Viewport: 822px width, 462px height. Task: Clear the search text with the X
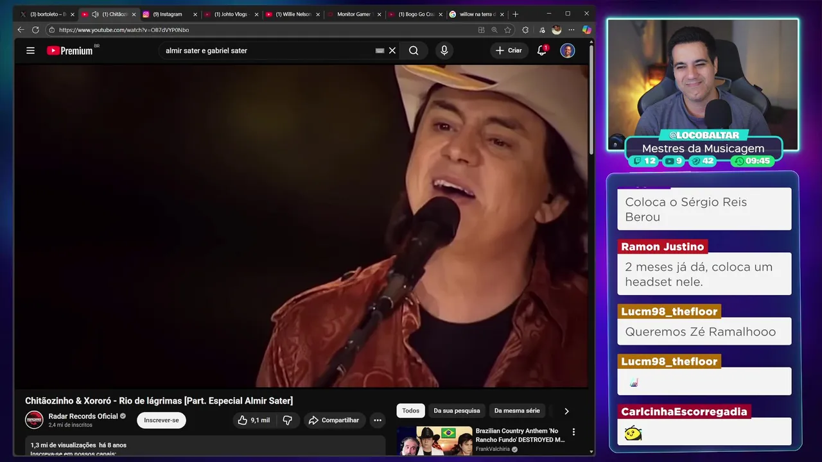[x=392, y=51]
